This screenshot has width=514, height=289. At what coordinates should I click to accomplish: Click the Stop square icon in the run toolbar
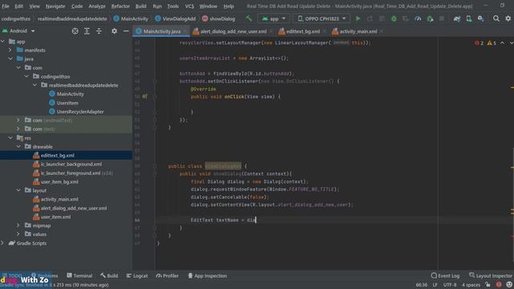tap(442, 18)
